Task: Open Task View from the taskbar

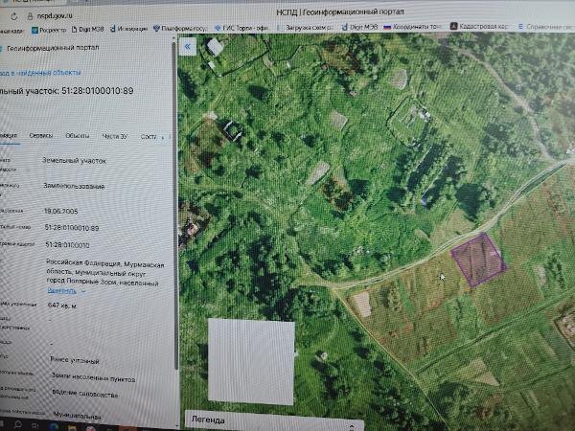Action: point(34,426)
